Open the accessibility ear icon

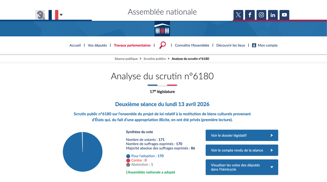pyautogui.click(x=40, y=15)
